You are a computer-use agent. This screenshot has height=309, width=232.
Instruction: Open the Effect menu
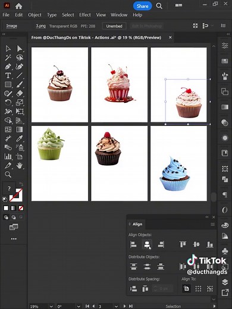(x=85, y=15)
